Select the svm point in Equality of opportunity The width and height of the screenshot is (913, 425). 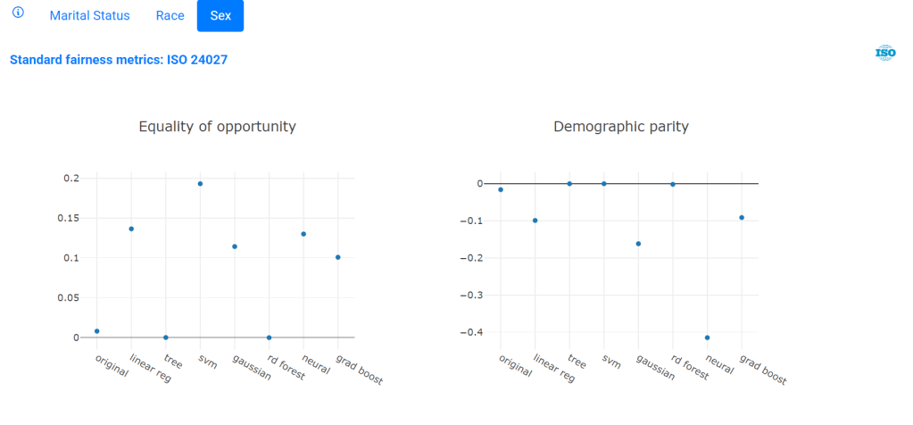pos(200,184)
